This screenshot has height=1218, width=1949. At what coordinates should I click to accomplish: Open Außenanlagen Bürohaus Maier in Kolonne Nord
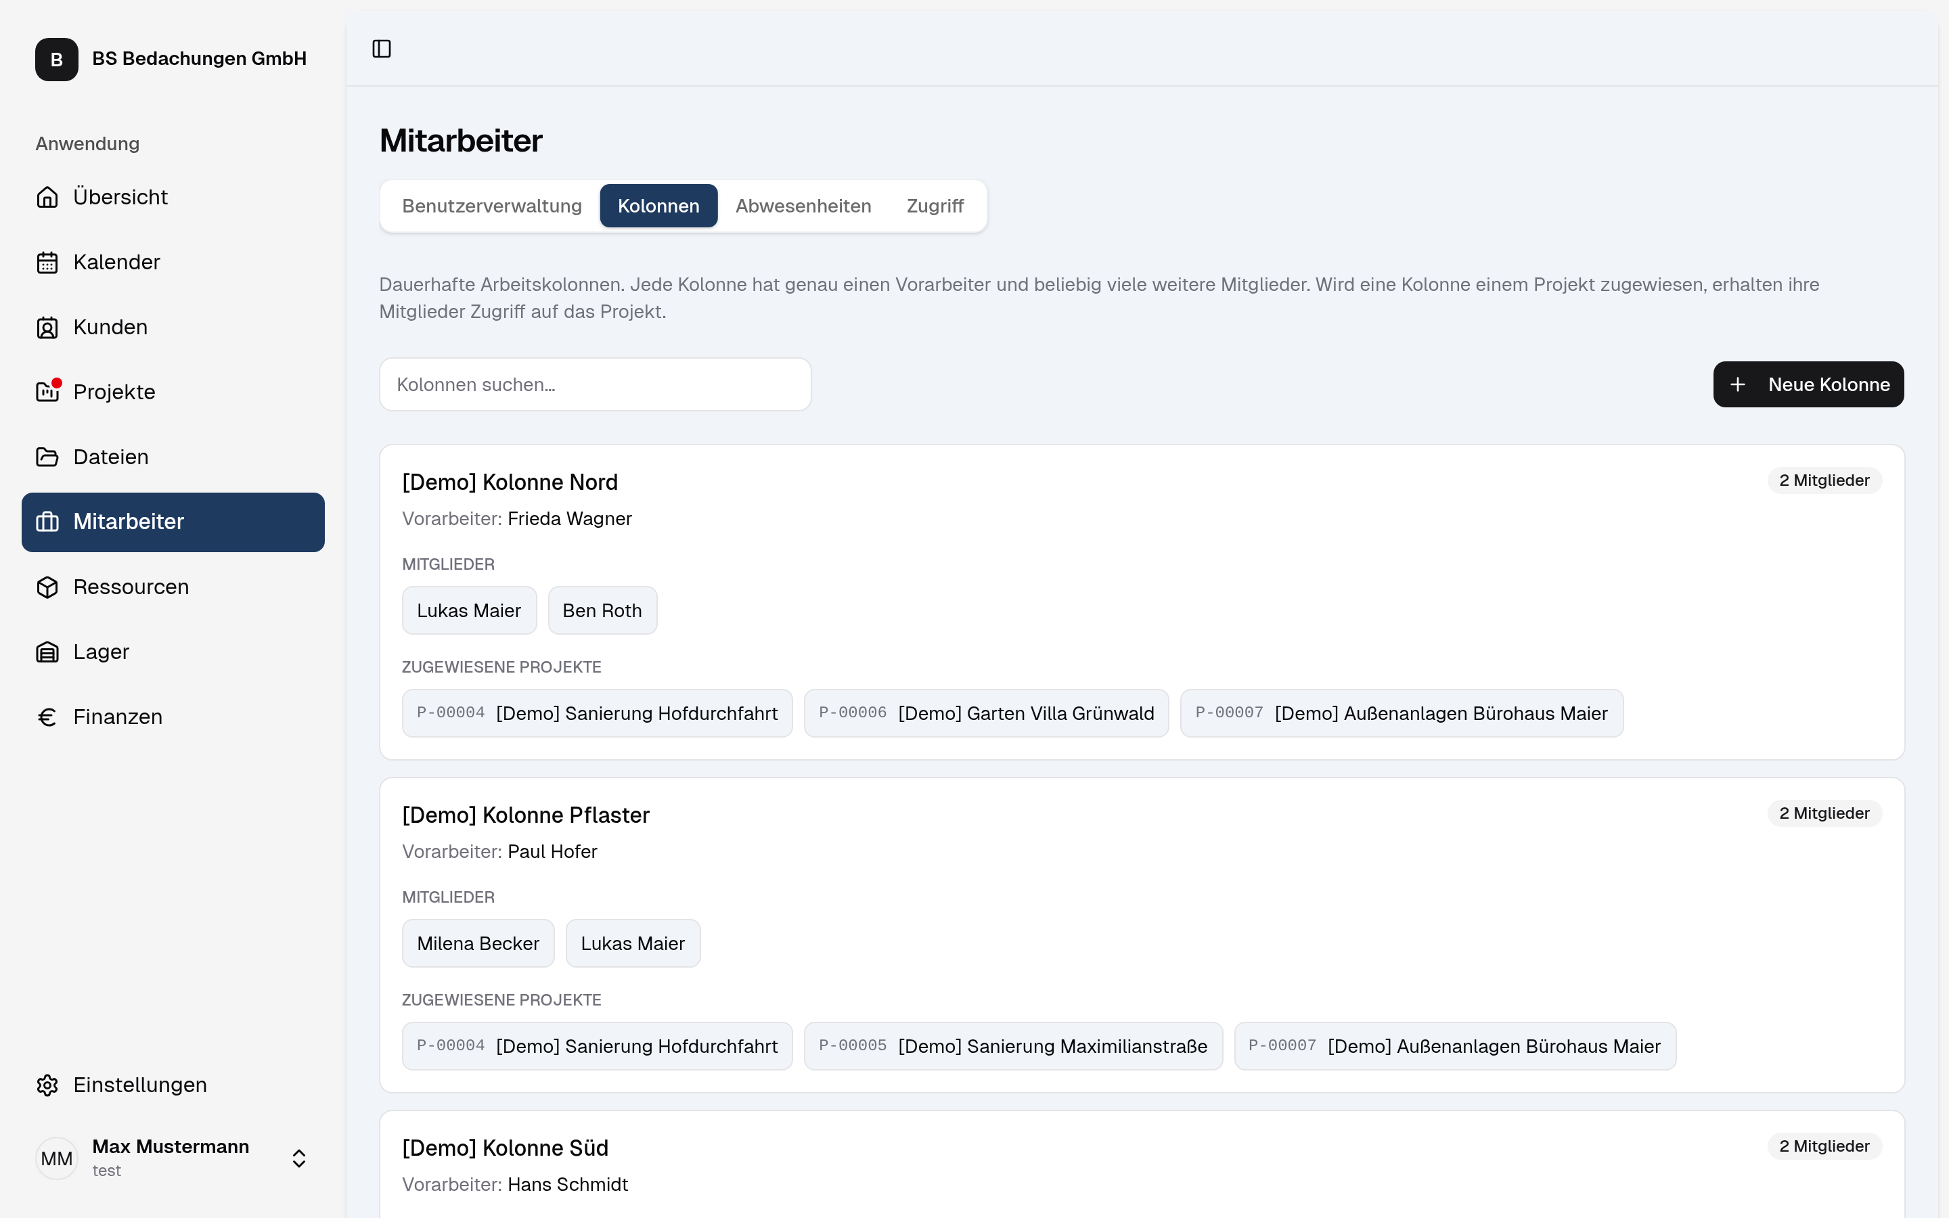pos(1402,714)
